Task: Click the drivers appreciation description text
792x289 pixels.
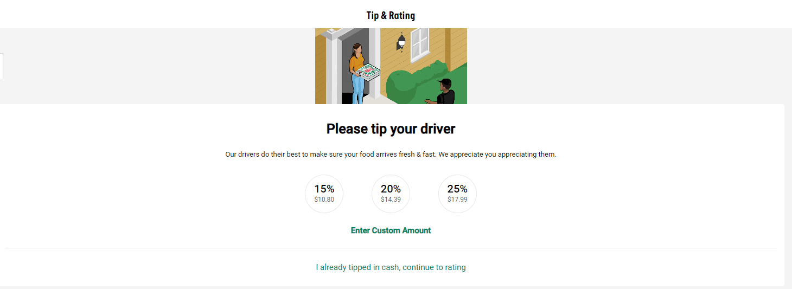Action: 391,155
